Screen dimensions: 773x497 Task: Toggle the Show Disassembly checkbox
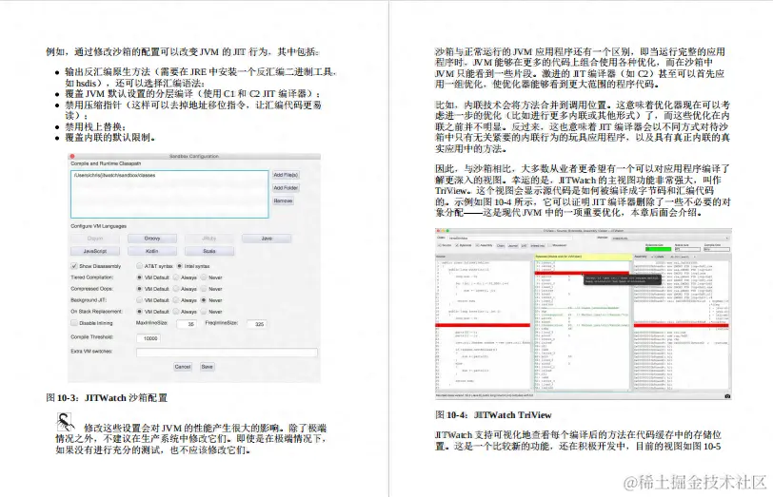click(74, 266)
